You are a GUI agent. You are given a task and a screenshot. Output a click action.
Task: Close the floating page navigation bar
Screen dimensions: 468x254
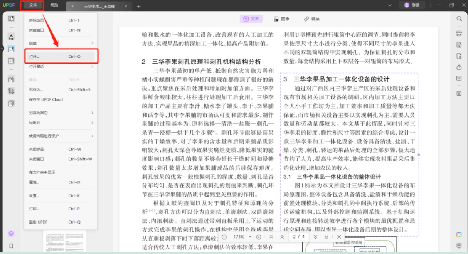click(339, 237)
